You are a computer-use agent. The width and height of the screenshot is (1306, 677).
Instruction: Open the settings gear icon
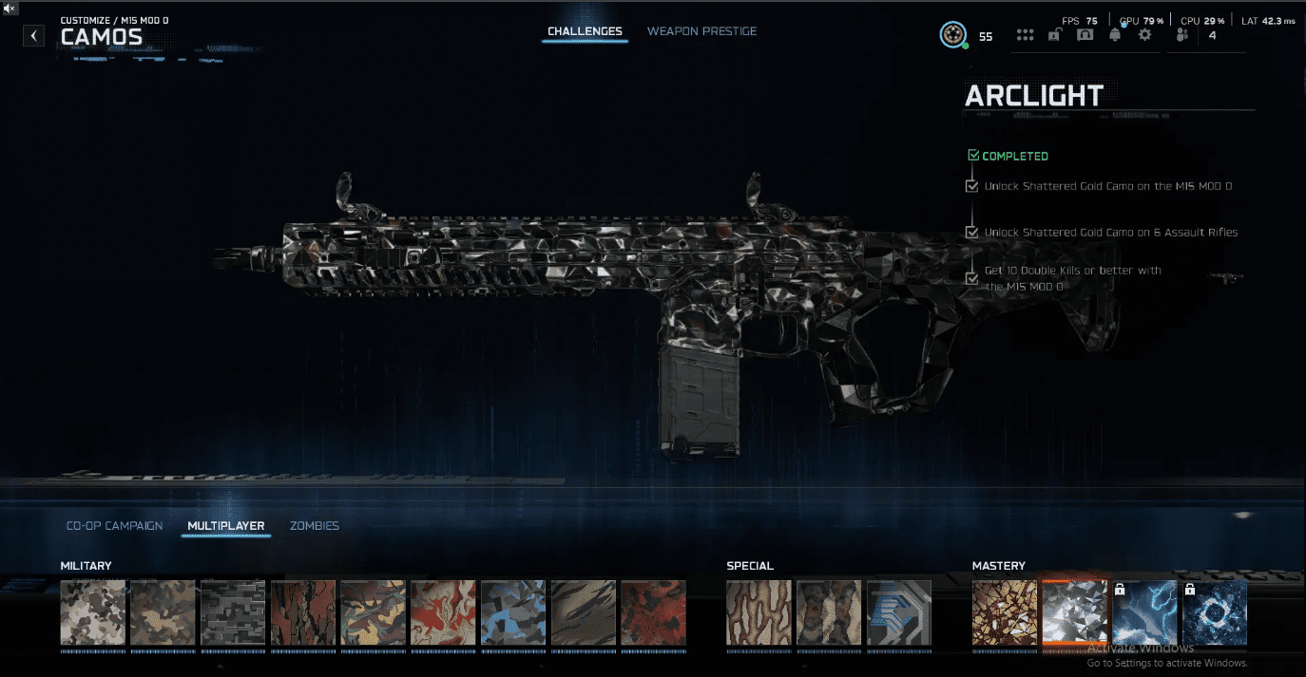(1144, 35)
